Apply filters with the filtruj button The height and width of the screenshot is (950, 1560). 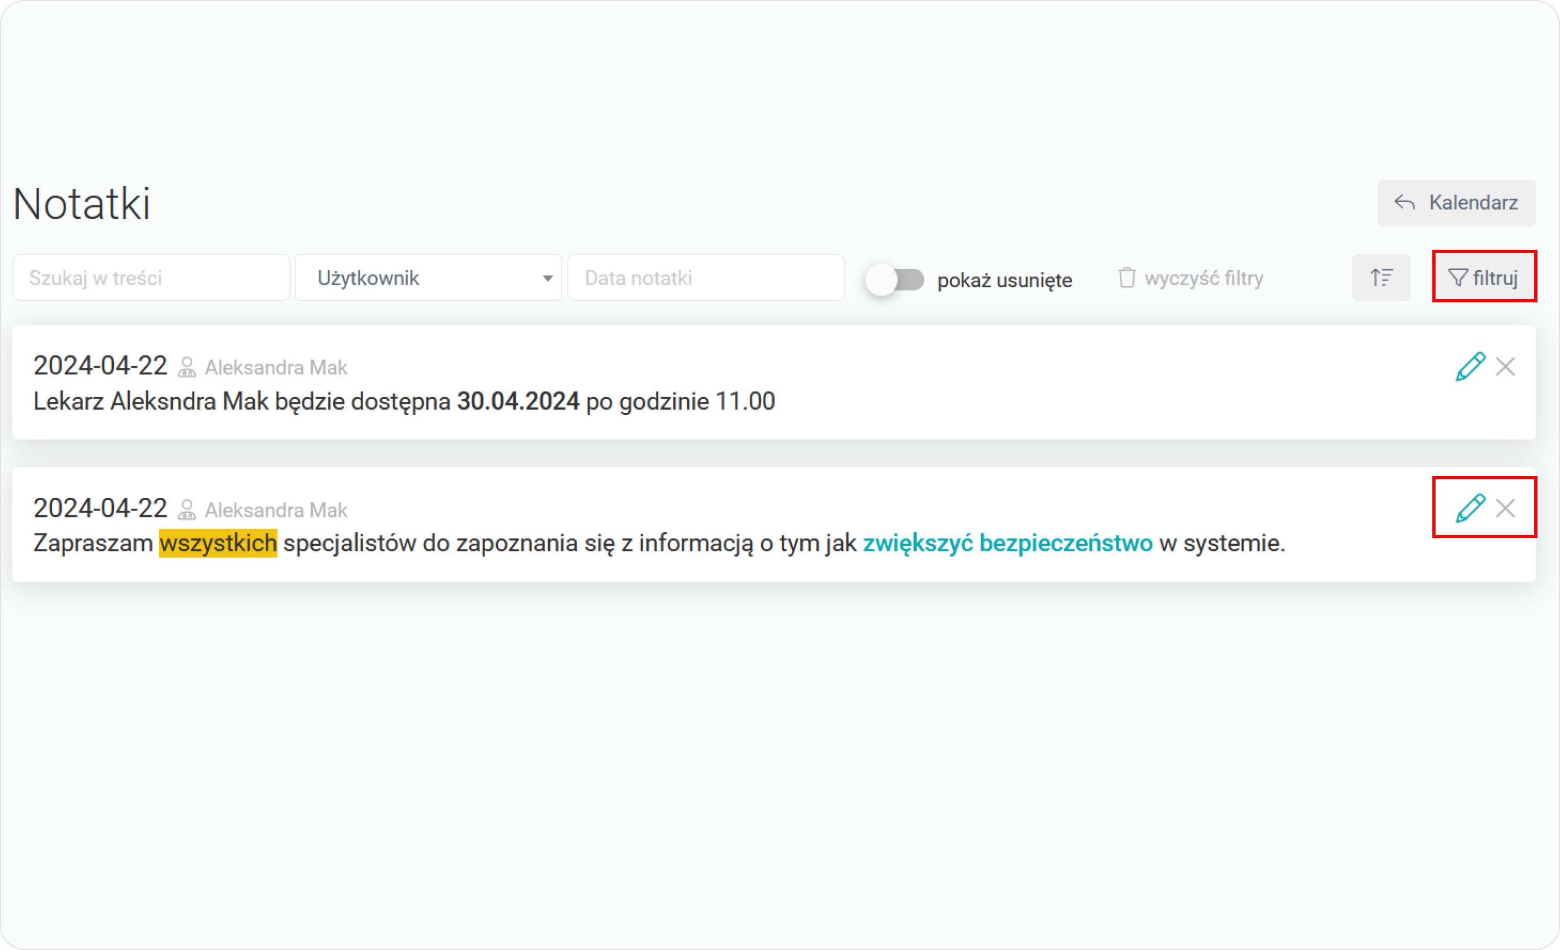1483,277
